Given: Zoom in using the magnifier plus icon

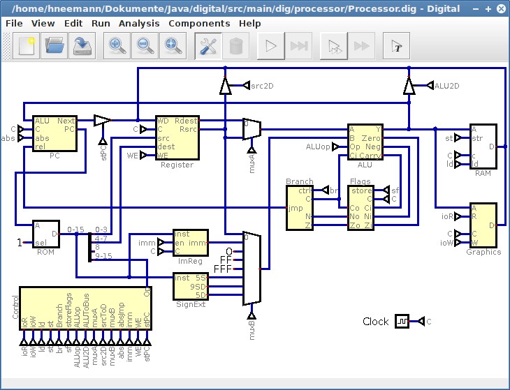Looking at the screenshot, I should tap(117, 46).
